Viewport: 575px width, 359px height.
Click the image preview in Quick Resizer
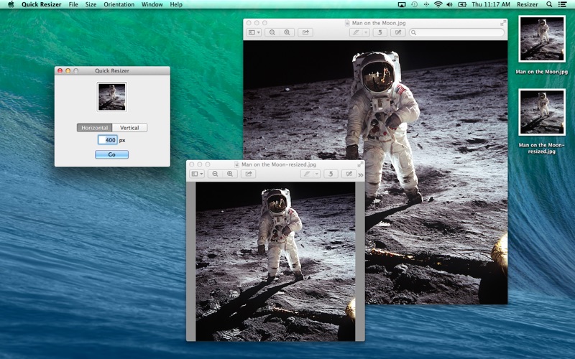112,97
